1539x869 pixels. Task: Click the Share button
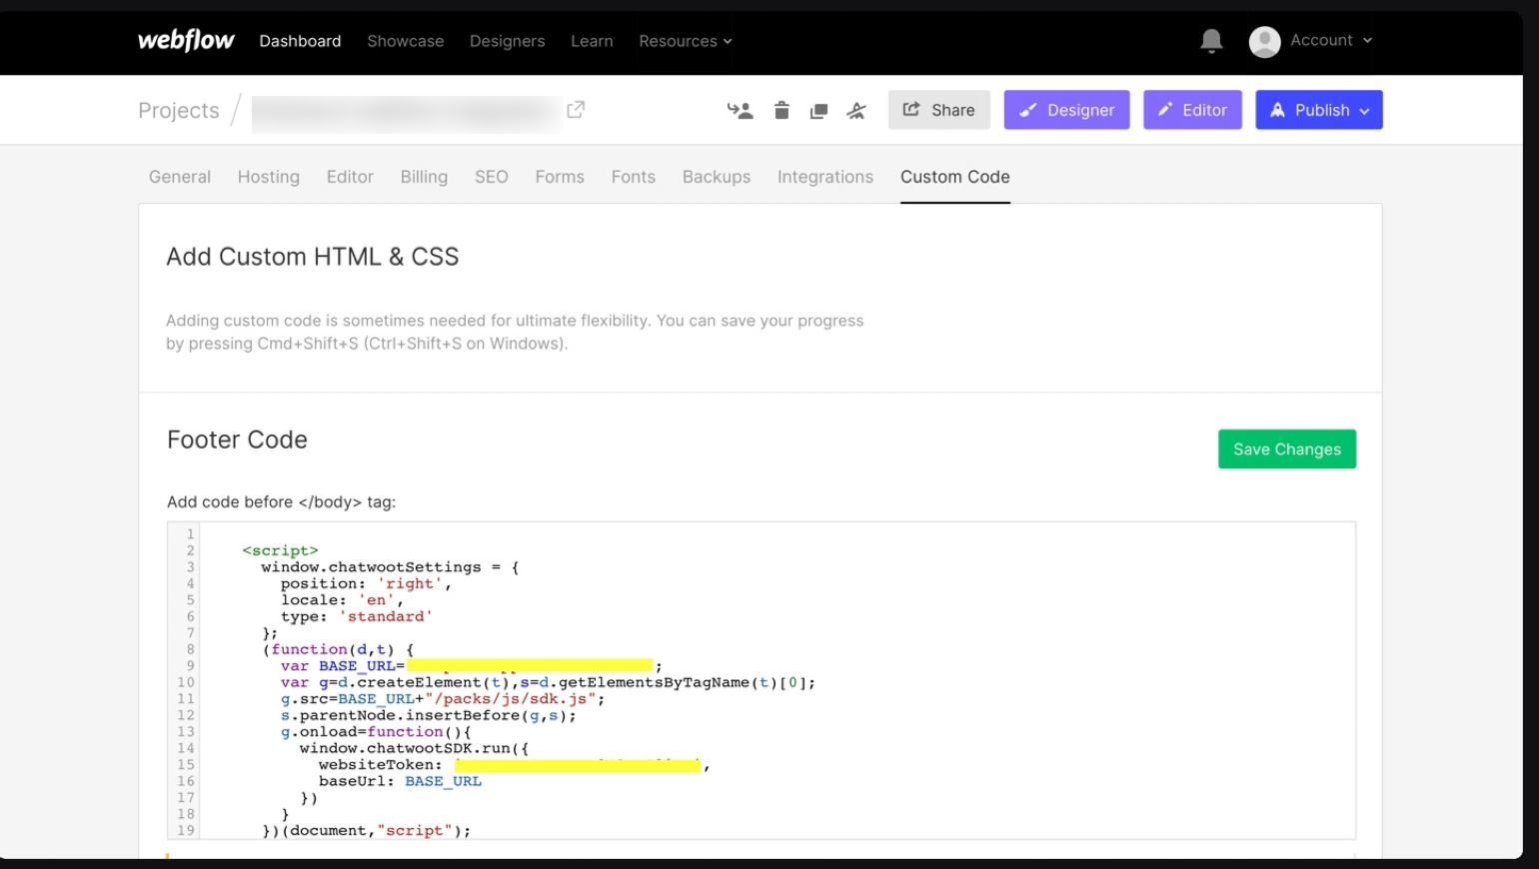[938, 110]
